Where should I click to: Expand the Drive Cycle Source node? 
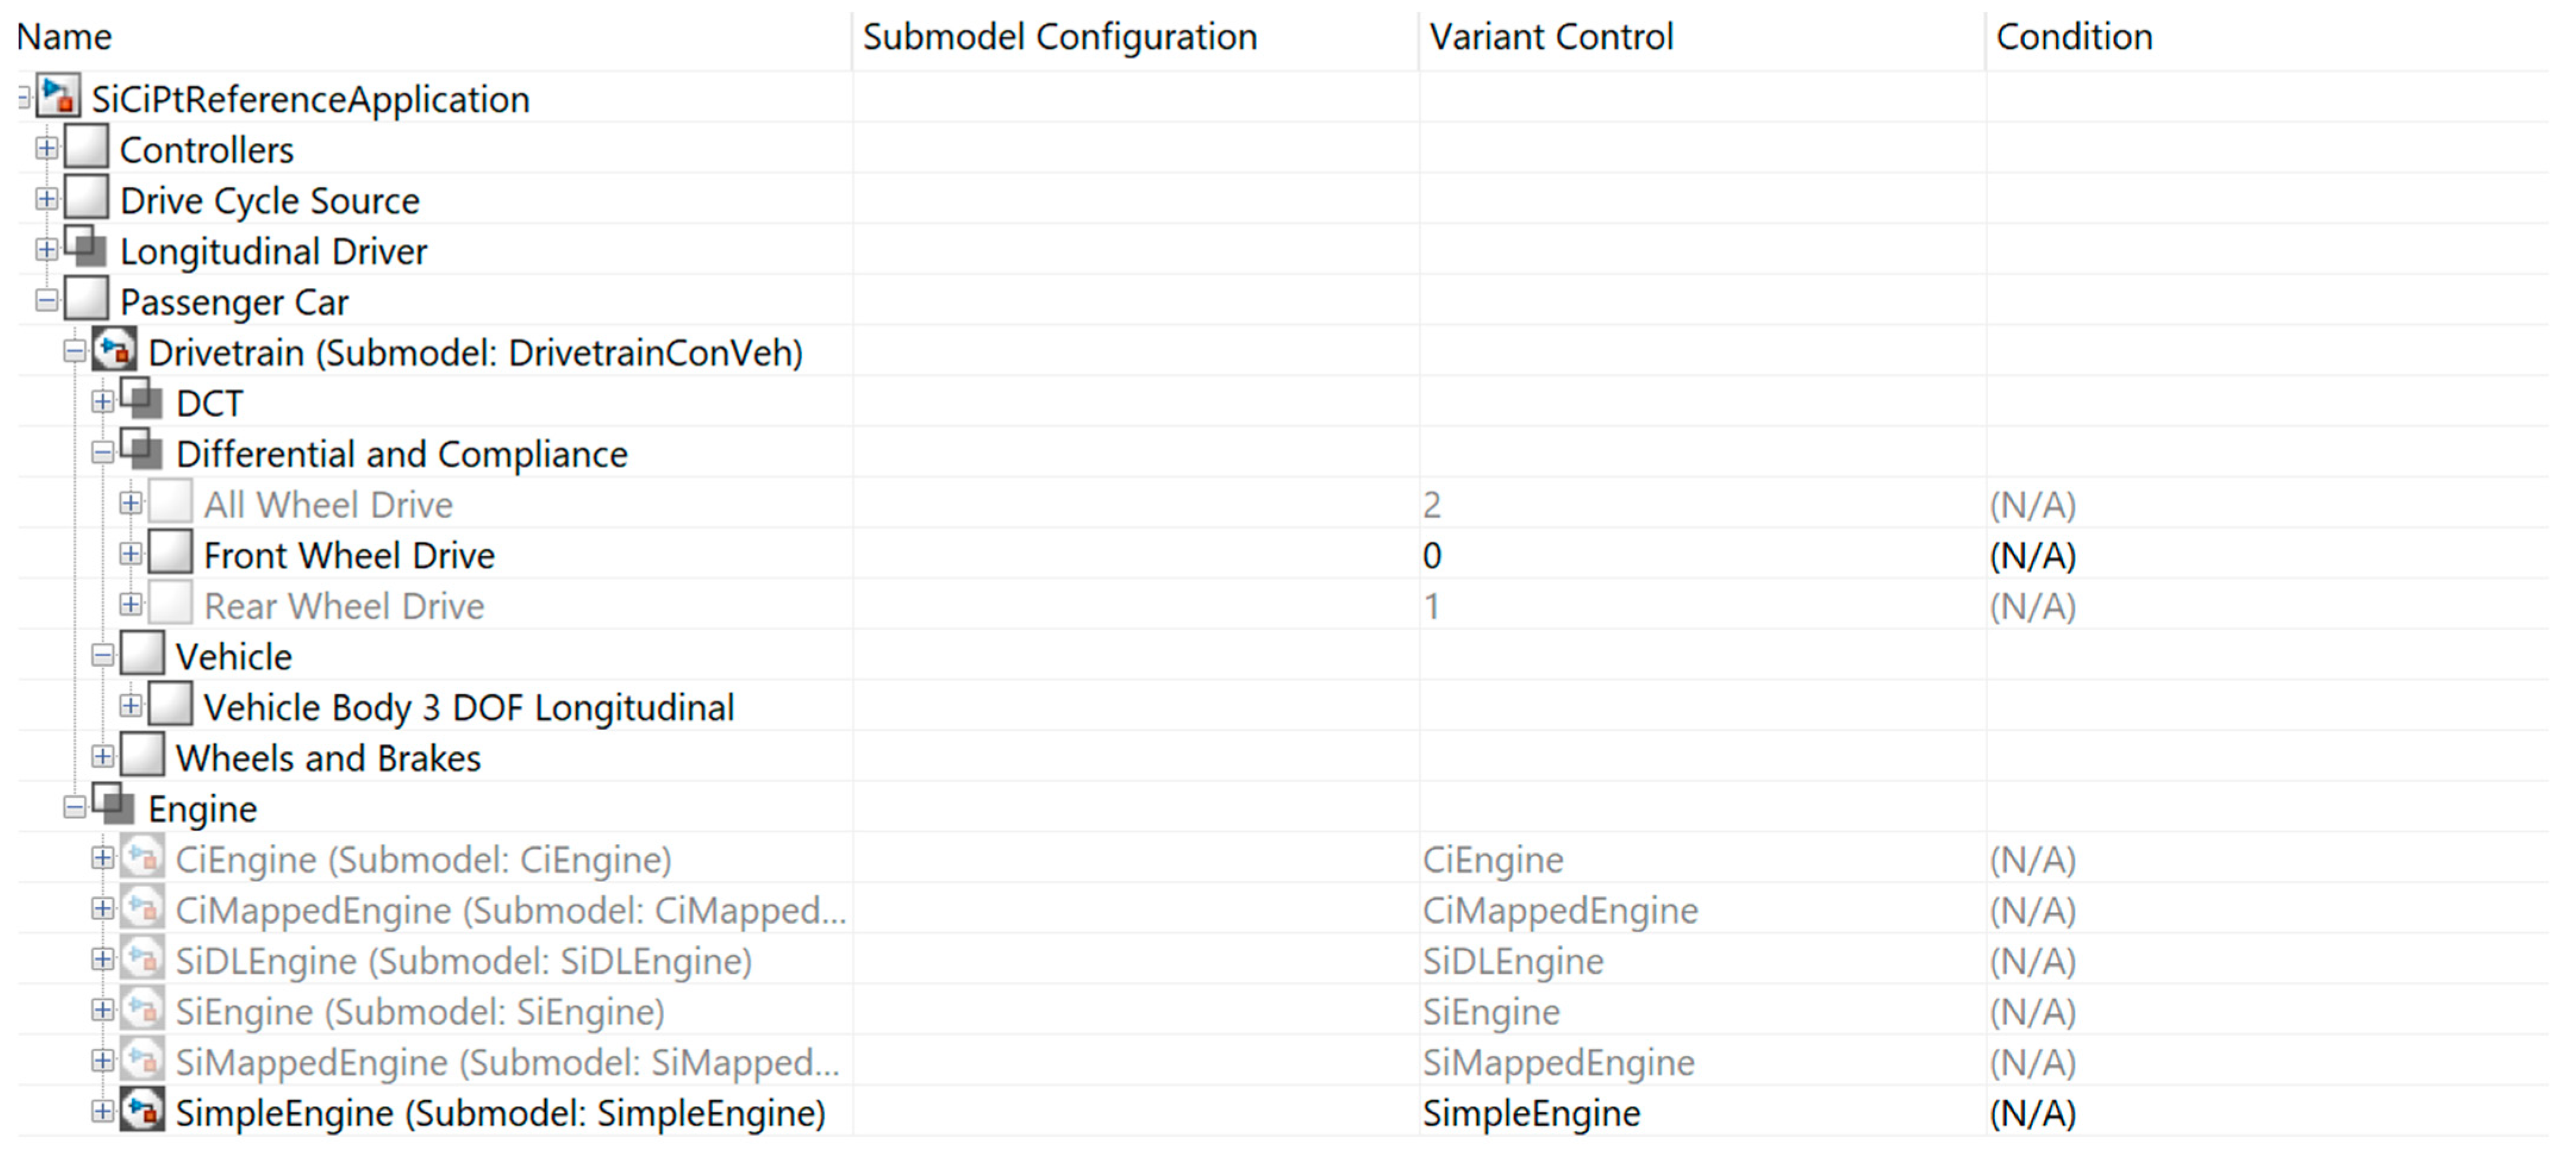pos(46,200)
